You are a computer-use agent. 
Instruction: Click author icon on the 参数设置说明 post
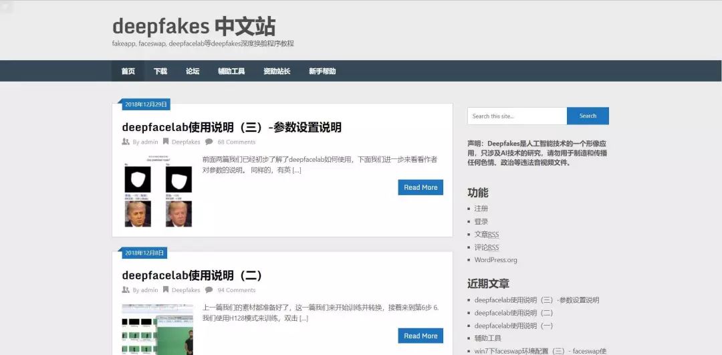126,142
